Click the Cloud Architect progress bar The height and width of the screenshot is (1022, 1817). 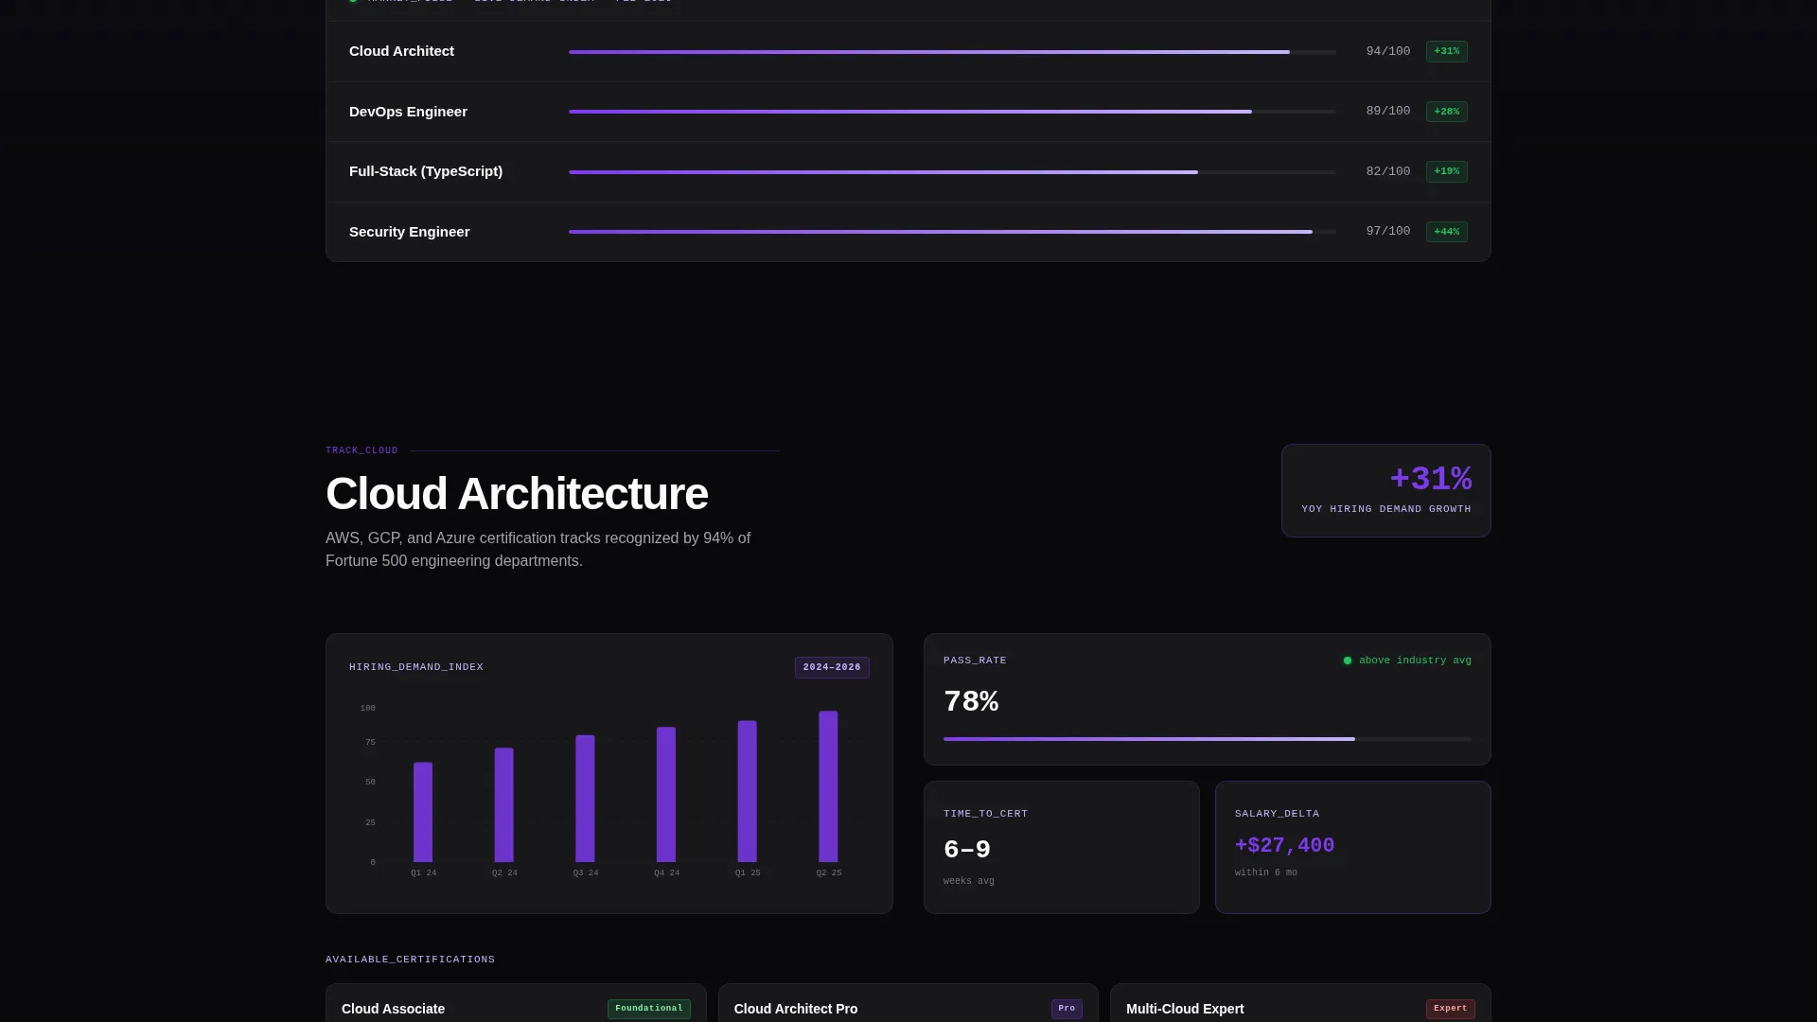point(952,52)
